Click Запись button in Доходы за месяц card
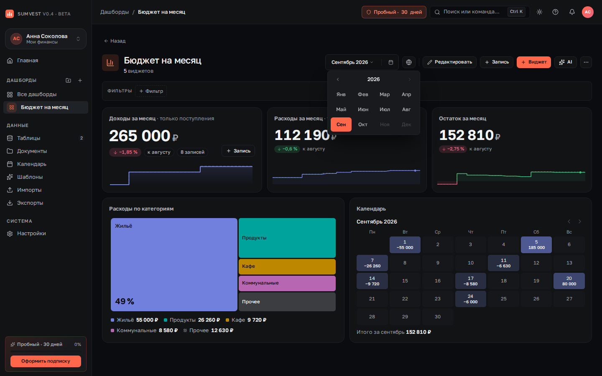The image size is (602, 376). click(238, 151)
